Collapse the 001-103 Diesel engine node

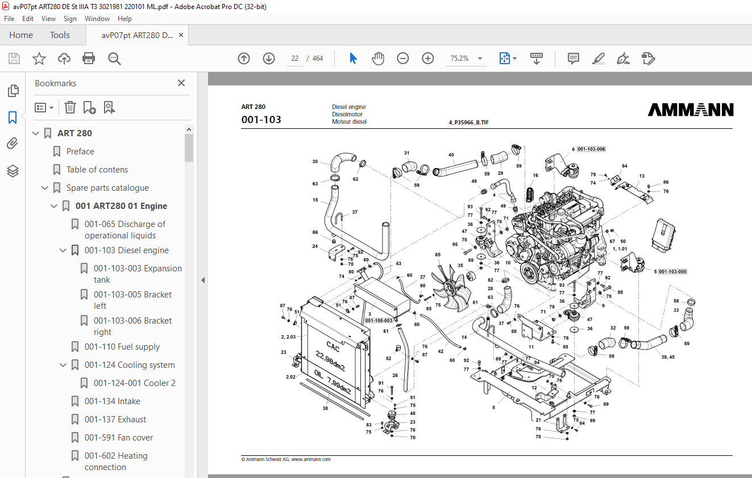[x=63, y=250]
